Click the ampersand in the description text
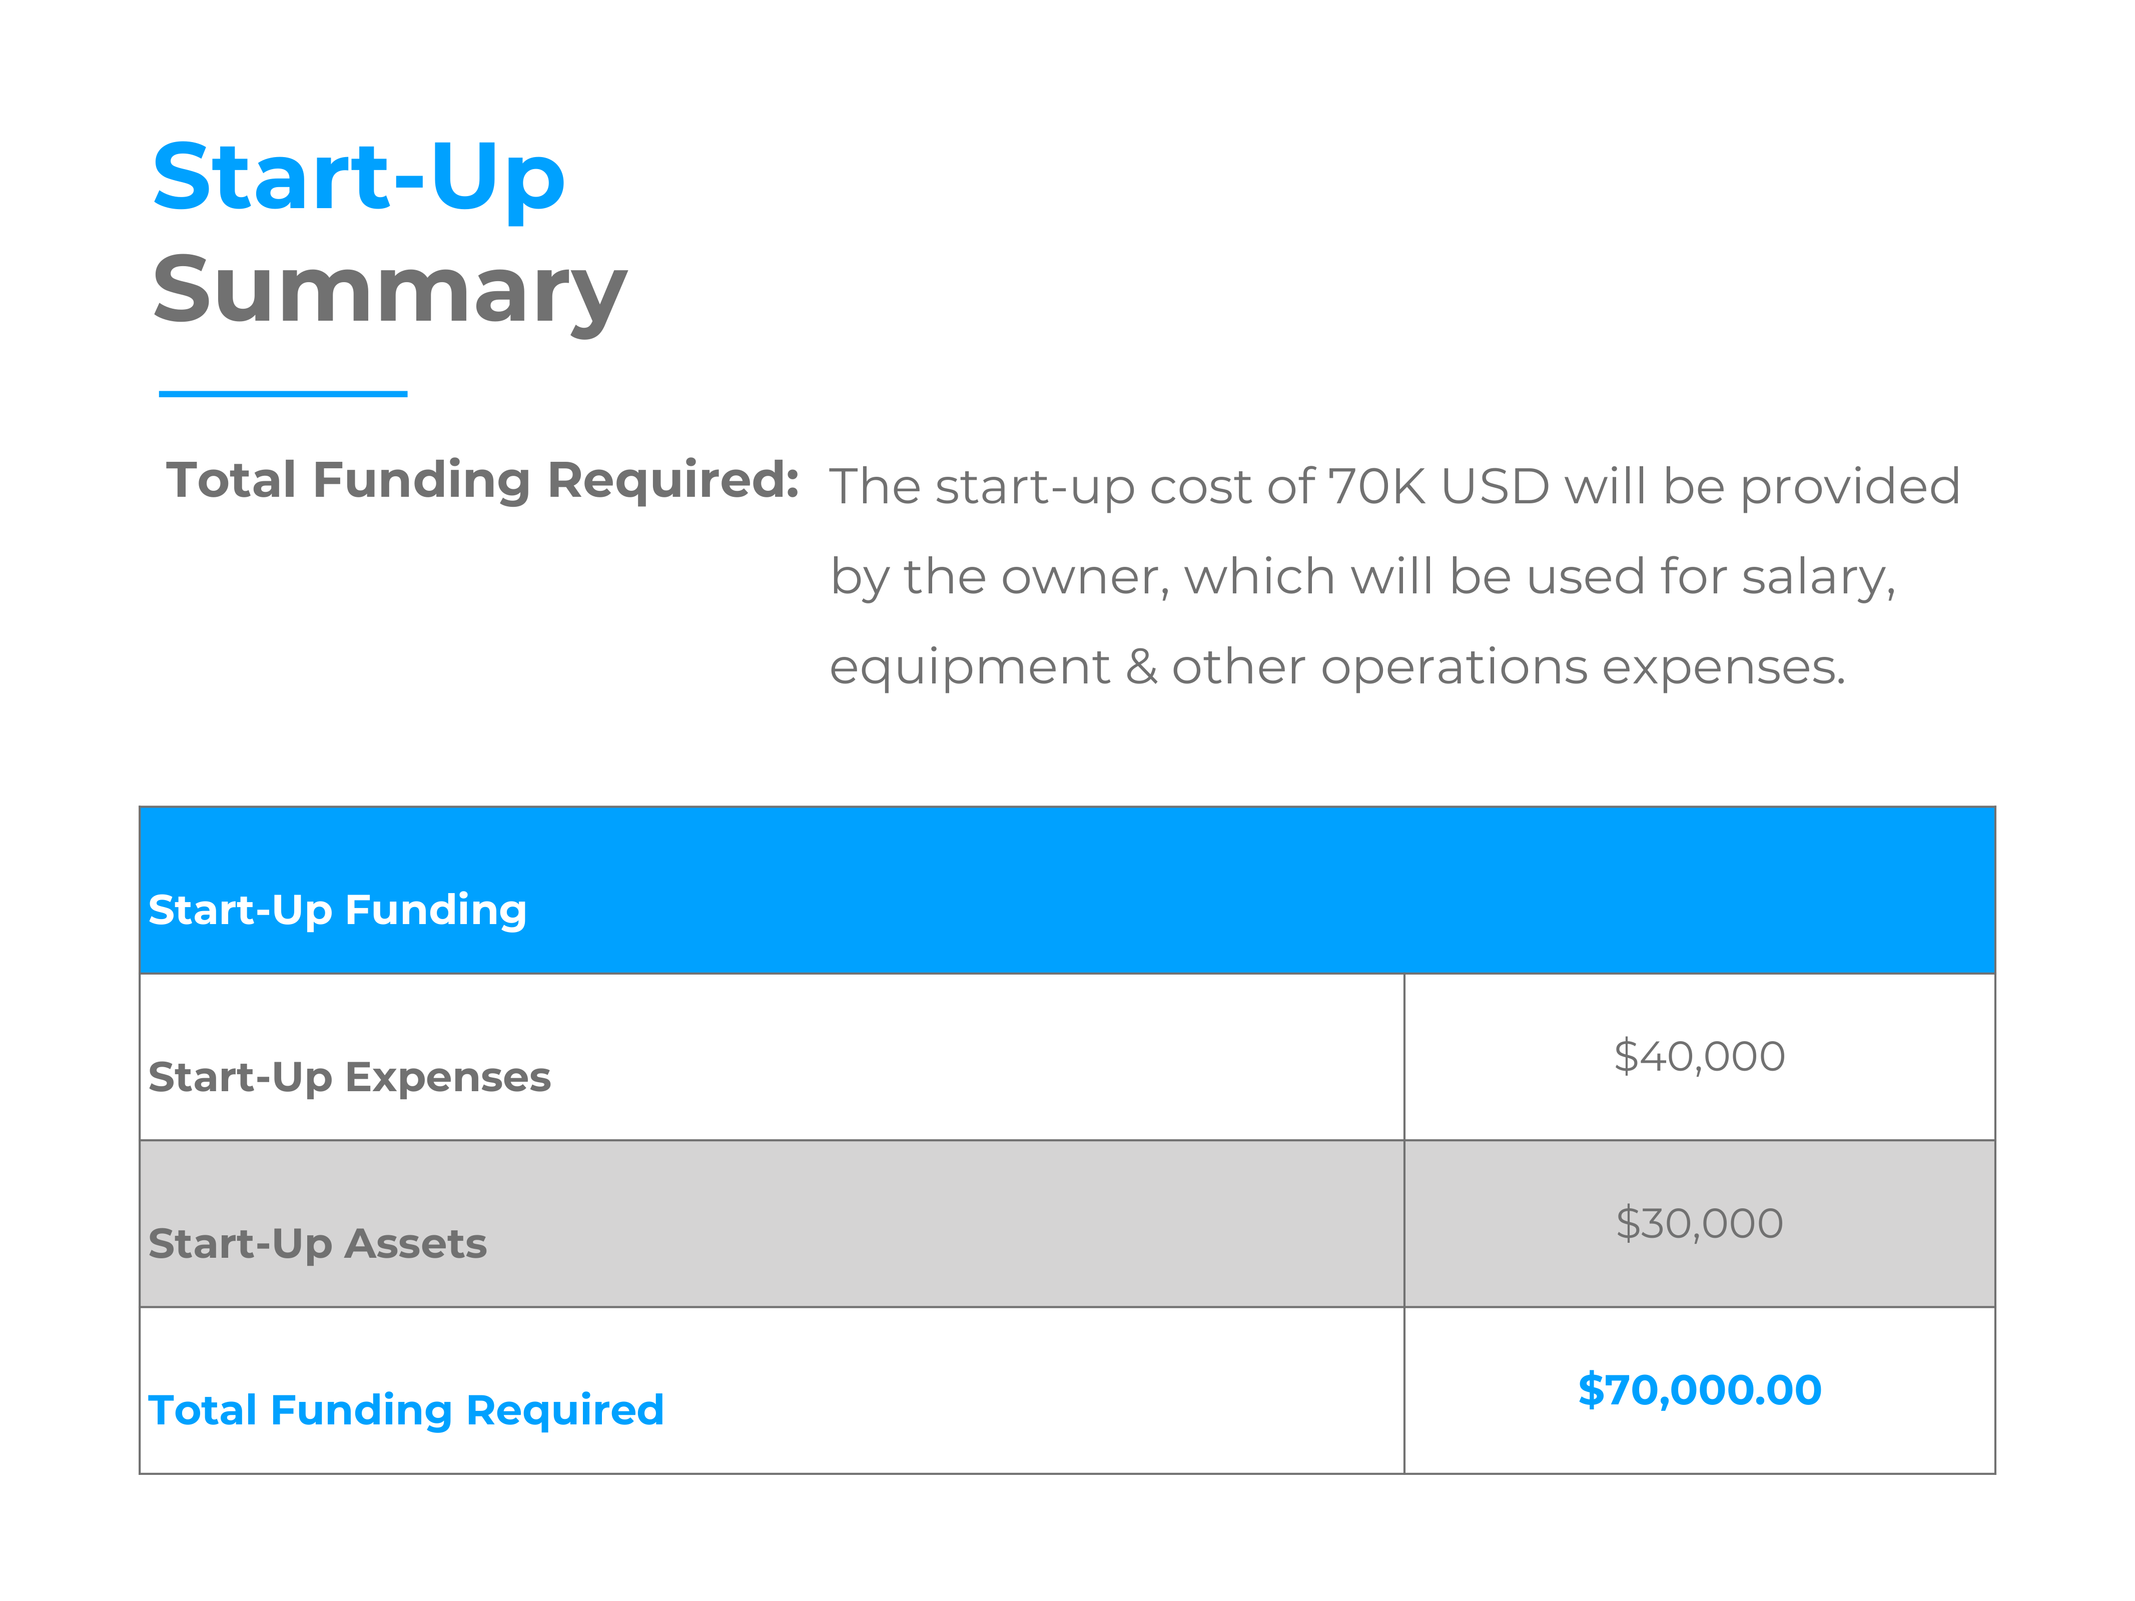 (x=1142, y=667)
